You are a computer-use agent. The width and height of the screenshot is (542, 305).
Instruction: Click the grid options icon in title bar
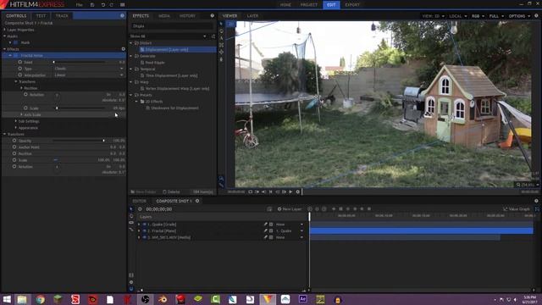point(122,5)
